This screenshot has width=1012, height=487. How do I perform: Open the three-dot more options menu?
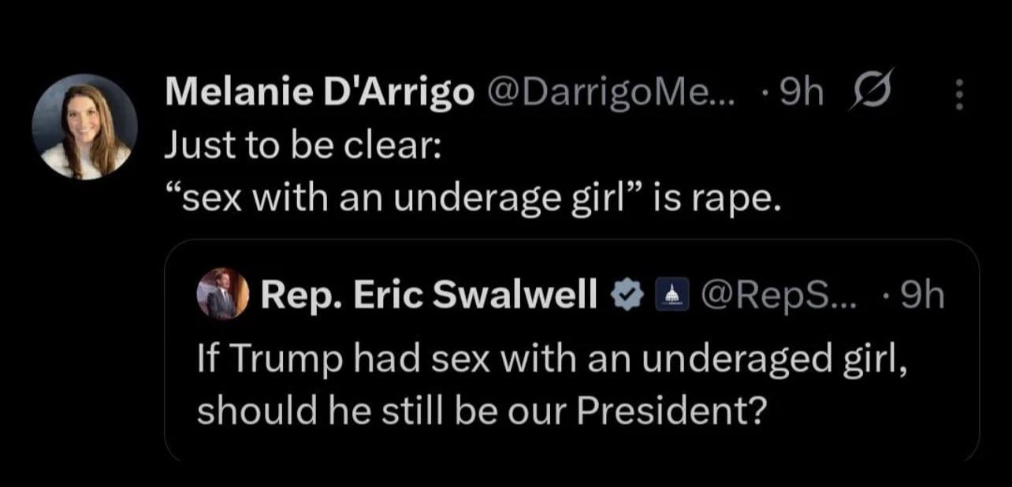click(x=959, y=96)
